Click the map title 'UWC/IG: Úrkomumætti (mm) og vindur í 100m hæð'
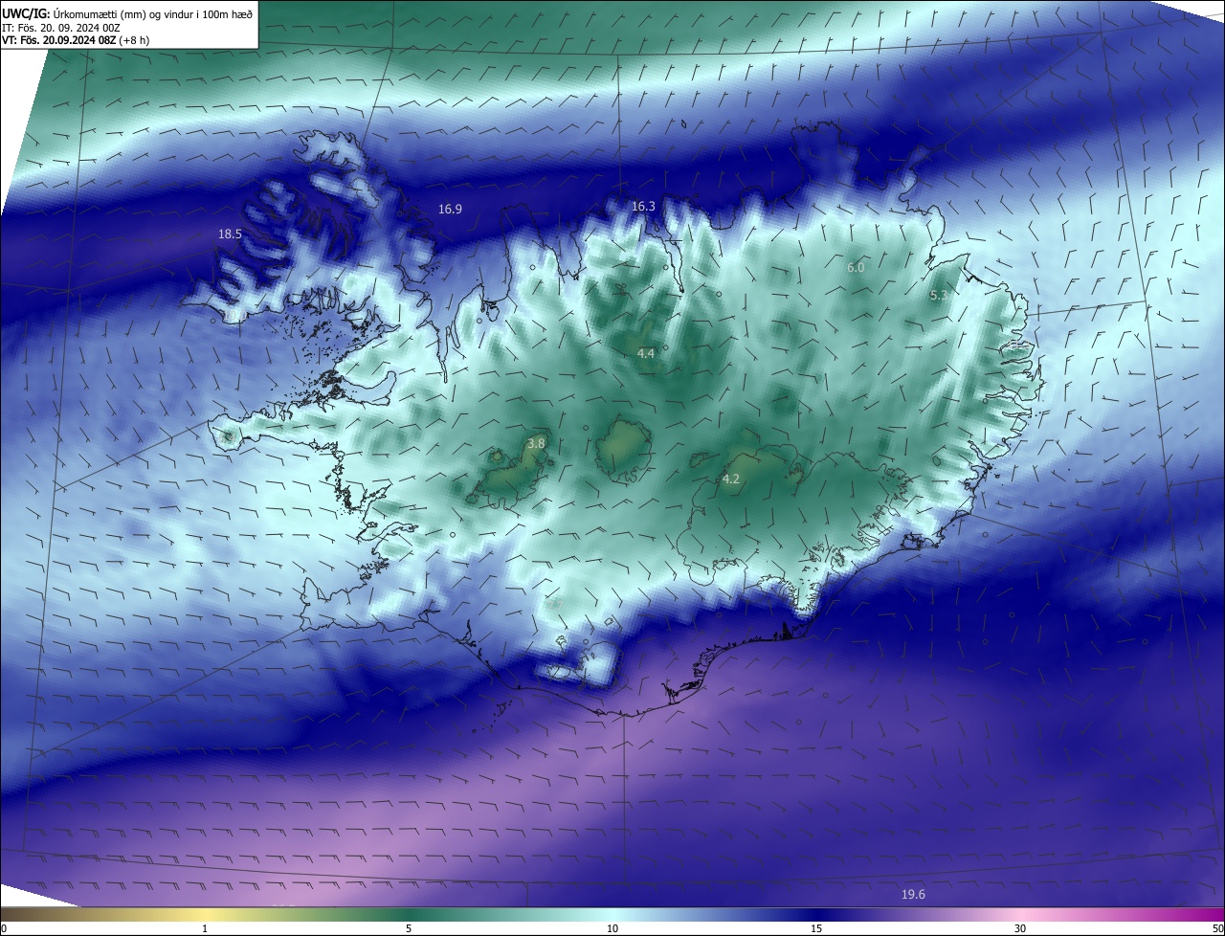The height and width of the screenshot is (936, 1225). tap(127, 13)
